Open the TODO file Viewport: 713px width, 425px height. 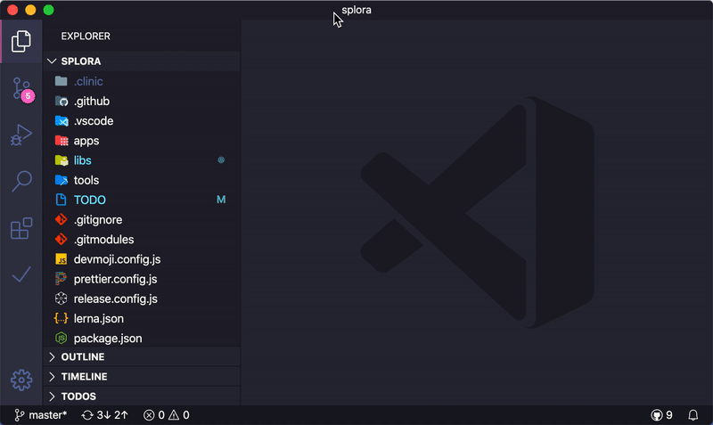142,200
